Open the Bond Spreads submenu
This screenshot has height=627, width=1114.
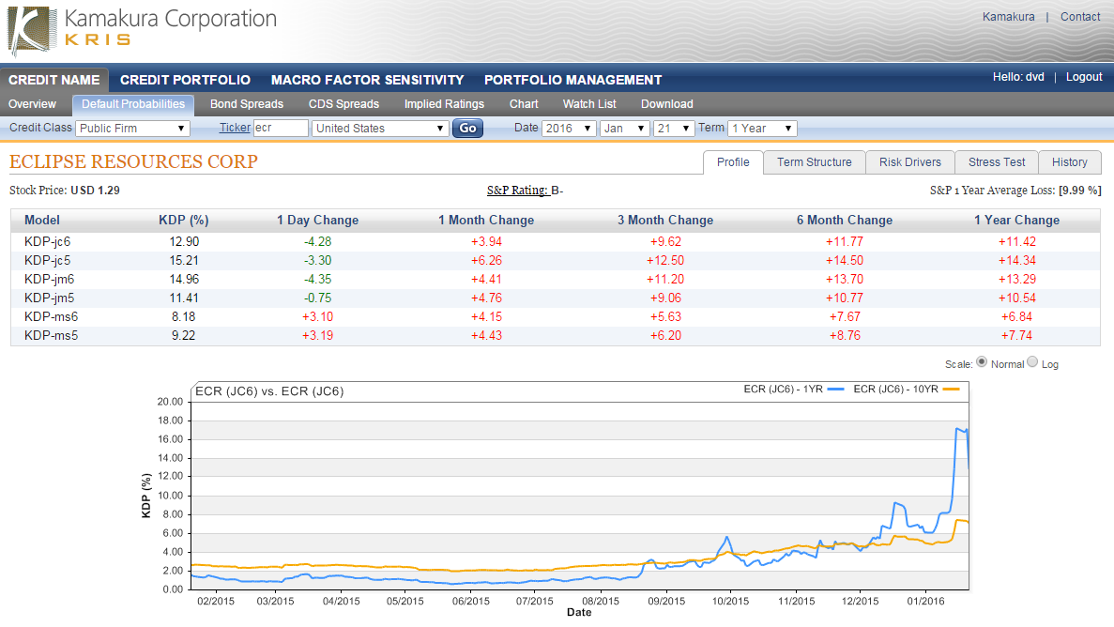(x=247, y=104)
